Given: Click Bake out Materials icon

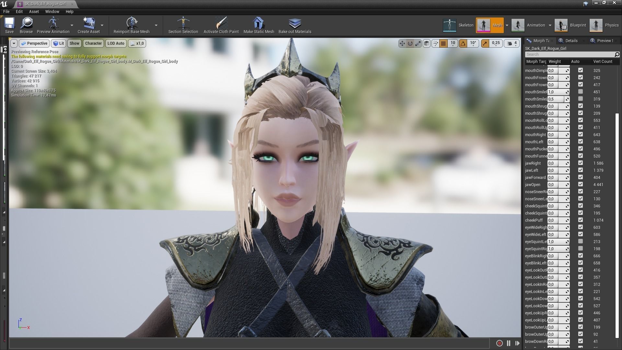Looking at the screenshot, I should pos(295,25).
